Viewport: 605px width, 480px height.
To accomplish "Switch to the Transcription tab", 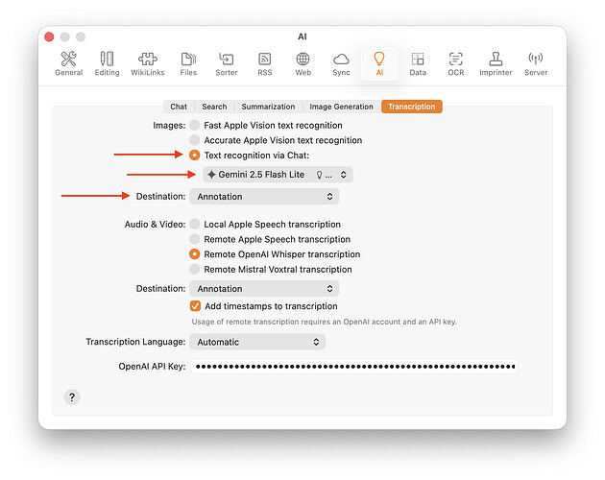I will pos(412,107).
